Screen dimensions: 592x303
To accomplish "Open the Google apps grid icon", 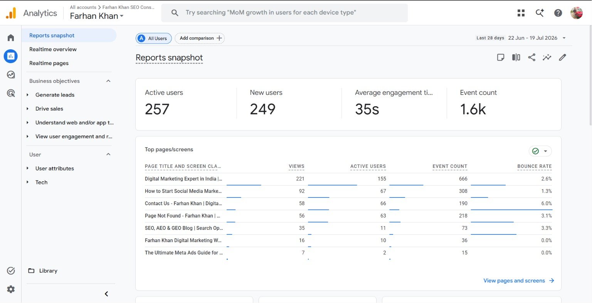I will click(521, 13).
